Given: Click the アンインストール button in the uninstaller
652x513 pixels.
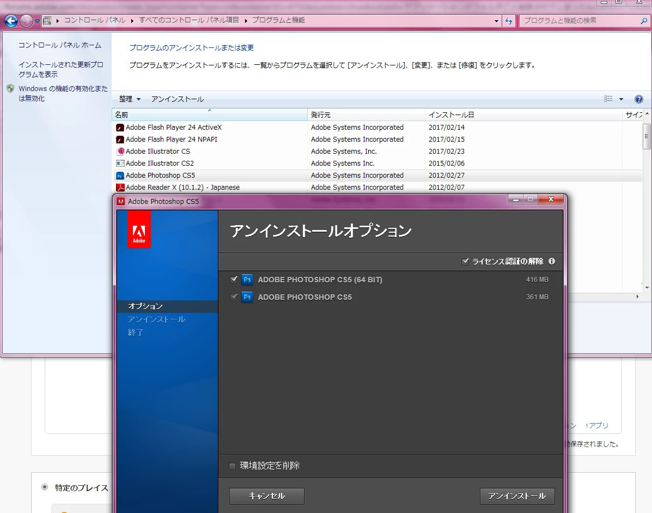Looking at the screenshot, I should point(517,496).
